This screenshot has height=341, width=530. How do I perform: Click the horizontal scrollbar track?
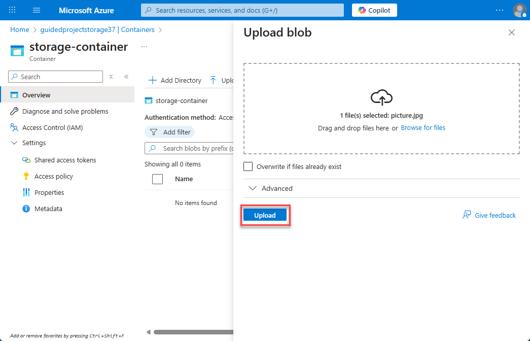(x=193, y=332)
